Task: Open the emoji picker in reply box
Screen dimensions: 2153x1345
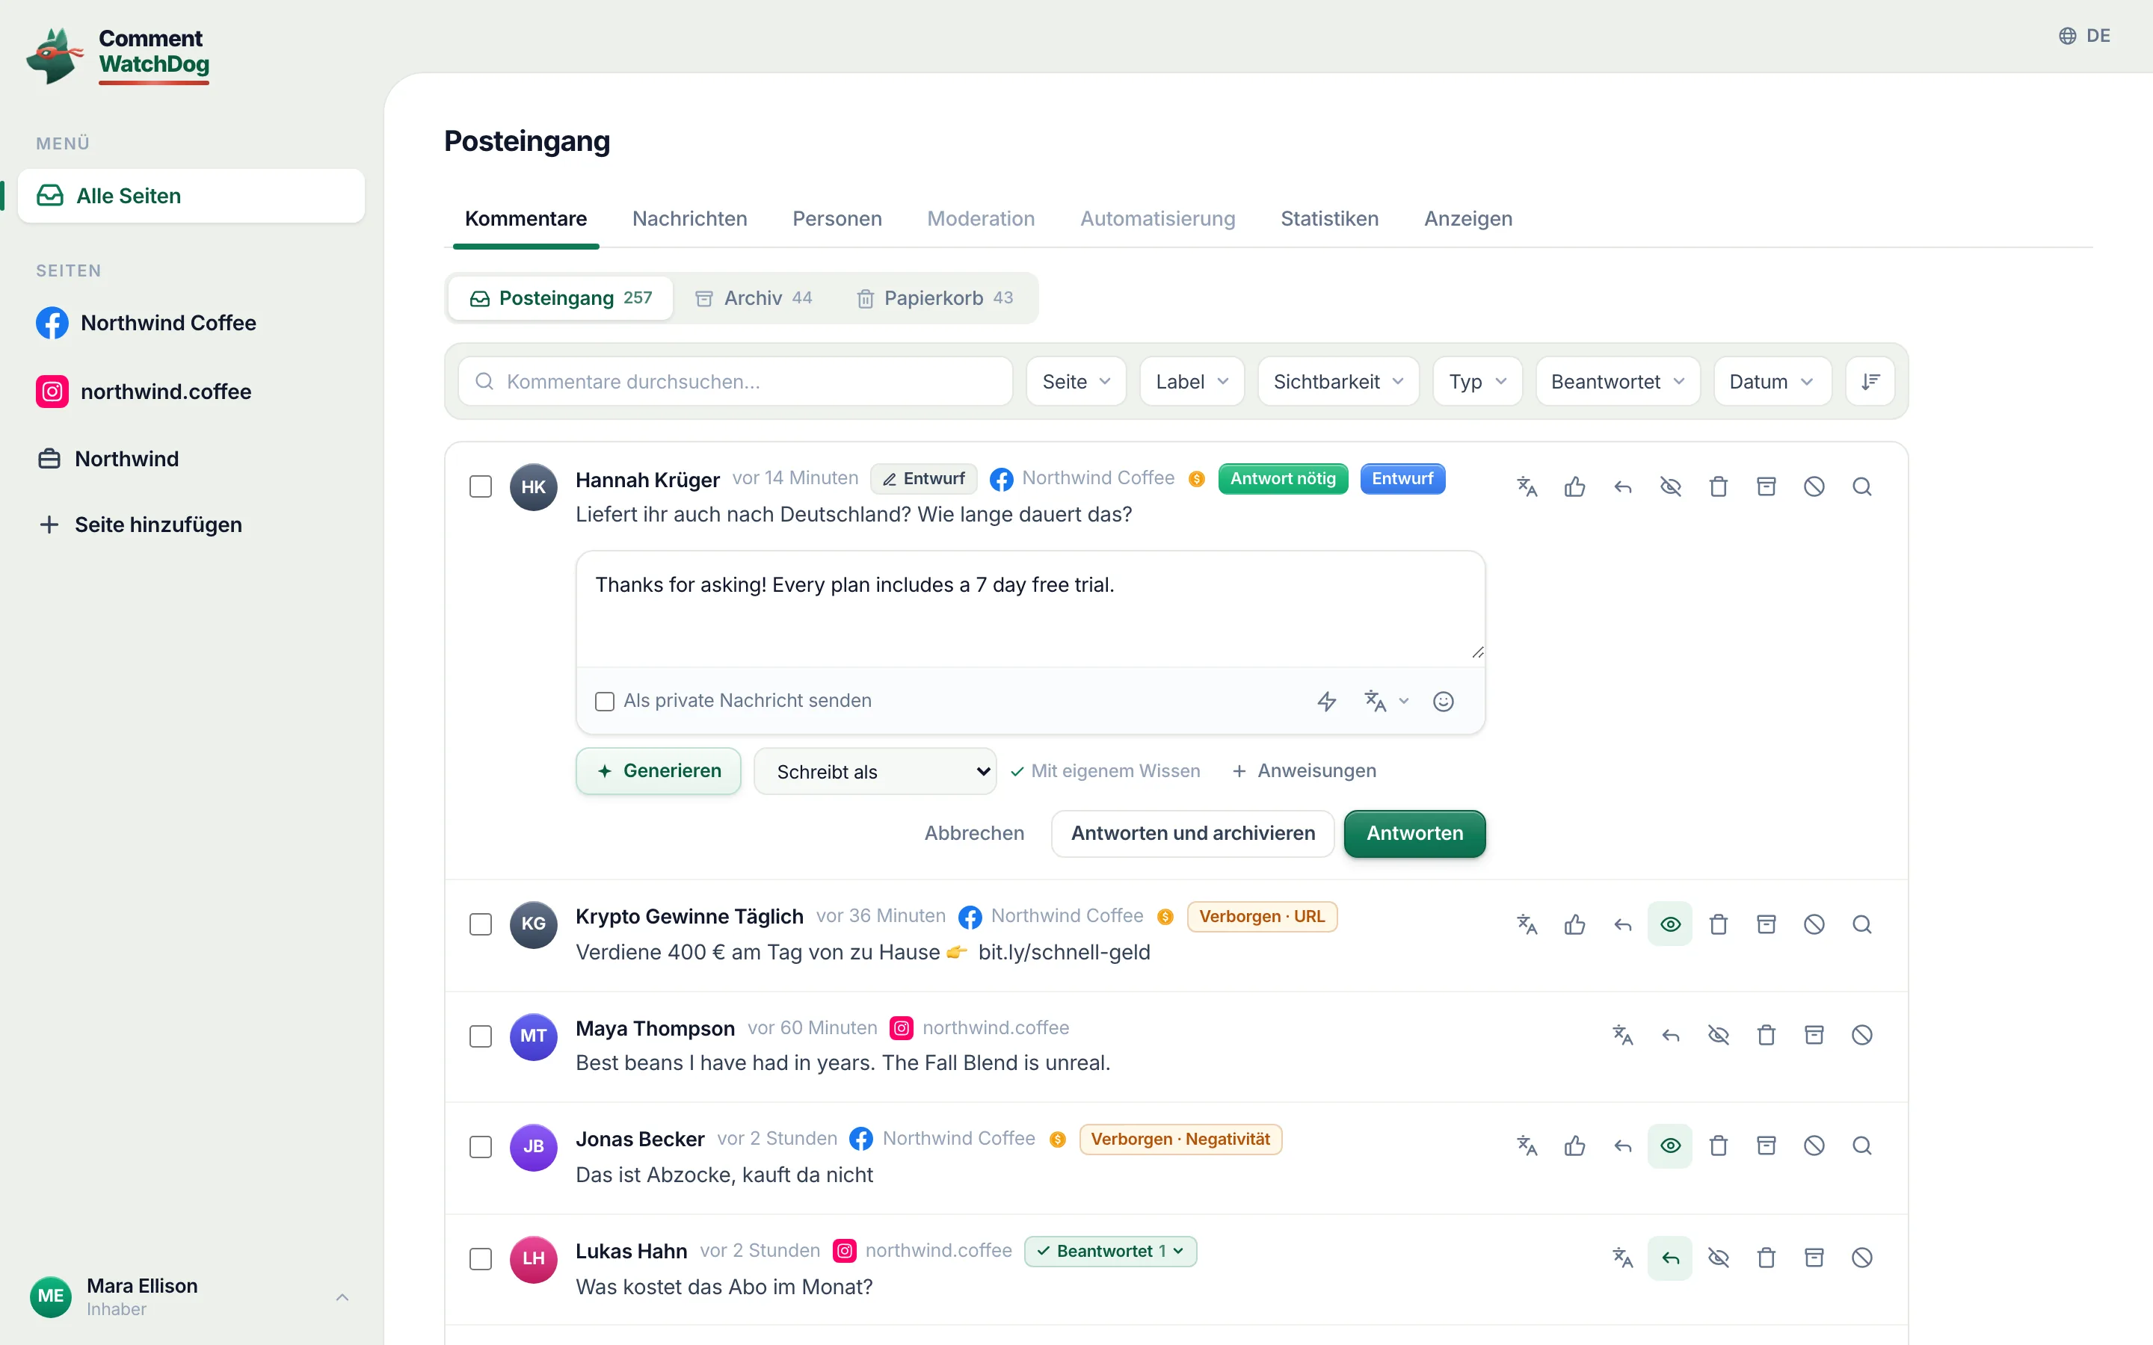Action: click(x=1443, y=702)
